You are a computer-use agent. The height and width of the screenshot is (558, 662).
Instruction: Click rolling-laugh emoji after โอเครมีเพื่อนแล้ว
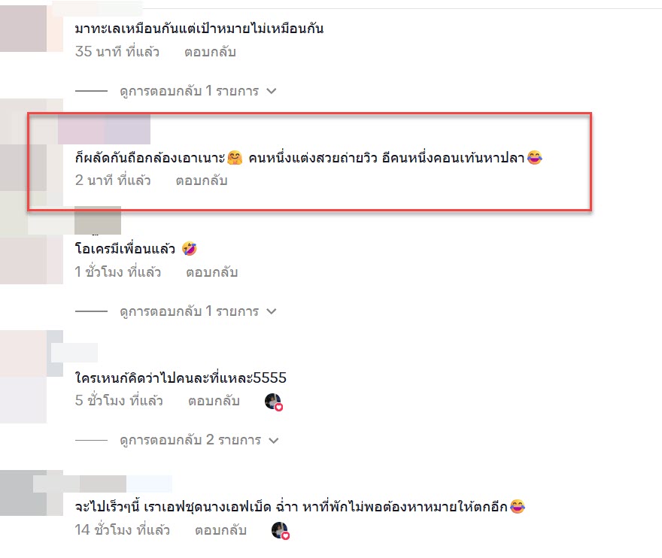pyautogui.click(x=190, y=249)
